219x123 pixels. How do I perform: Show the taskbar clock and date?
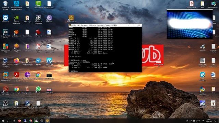pos(209,121)
